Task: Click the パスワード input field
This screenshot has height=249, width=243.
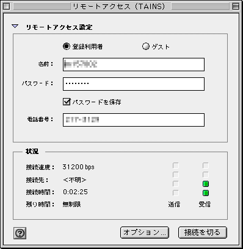Action: (134, 84)
